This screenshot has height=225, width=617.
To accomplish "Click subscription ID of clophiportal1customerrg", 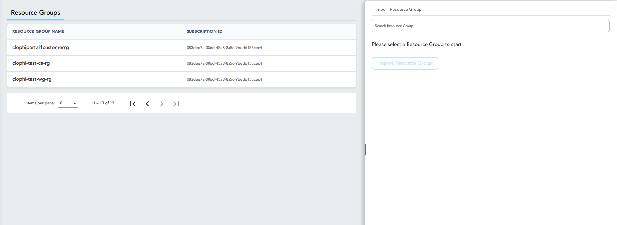I will 224,48.
